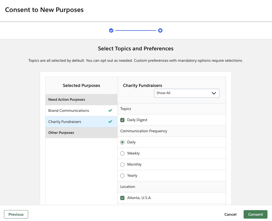This screenshot has width=272, height=221.
Task: Uncheck the Daily Digest topic checkbox
Action: tap(122, 120)
